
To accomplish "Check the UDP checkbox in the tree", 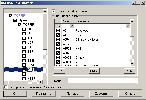I will 24,43.
